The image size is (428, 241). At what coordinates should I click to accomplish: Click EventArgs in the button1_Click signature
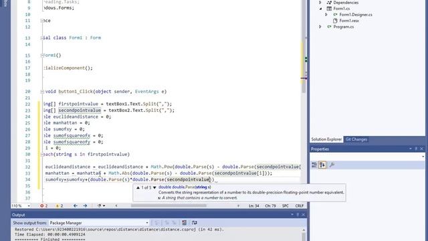[146, 92]
